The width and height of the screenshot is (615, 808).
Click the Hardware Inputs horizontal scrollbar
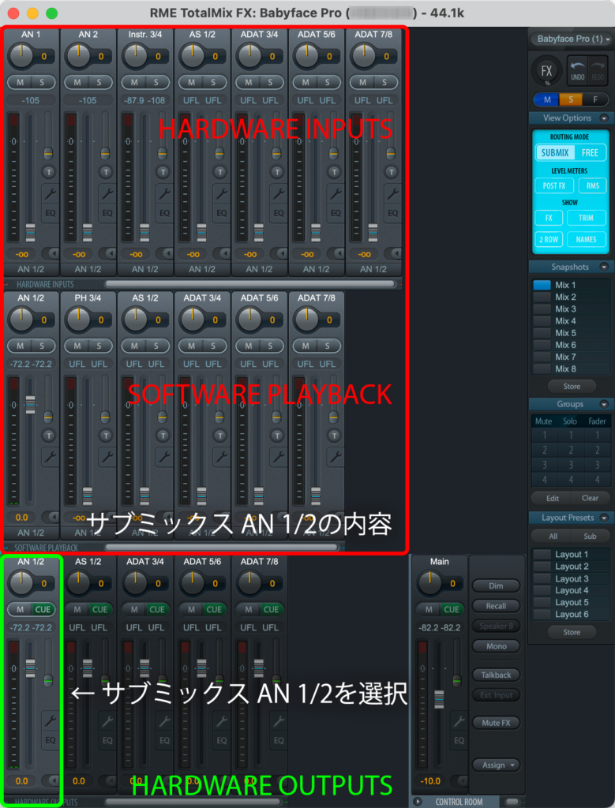tap(250, 284)
